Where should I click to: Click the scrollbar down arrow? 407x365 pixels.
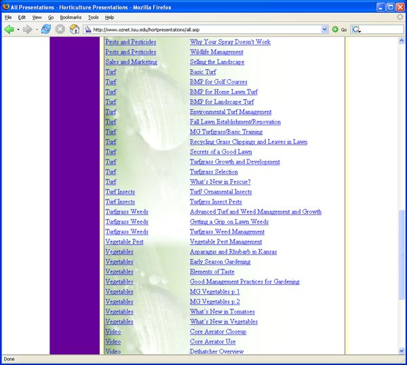click(x=402, y=351)
